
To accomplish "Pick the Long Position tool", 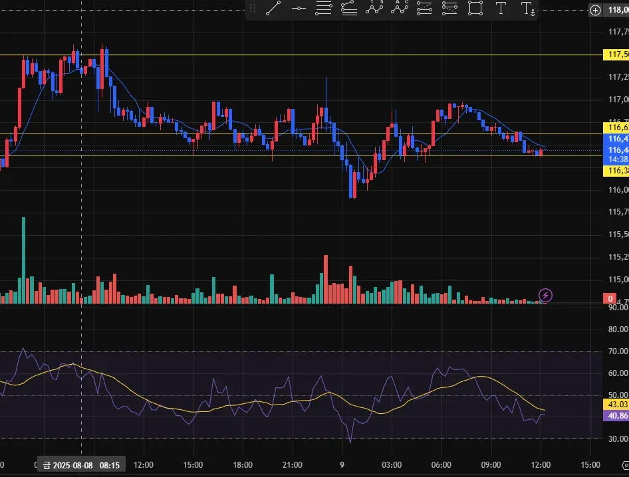I will [424, 8].
